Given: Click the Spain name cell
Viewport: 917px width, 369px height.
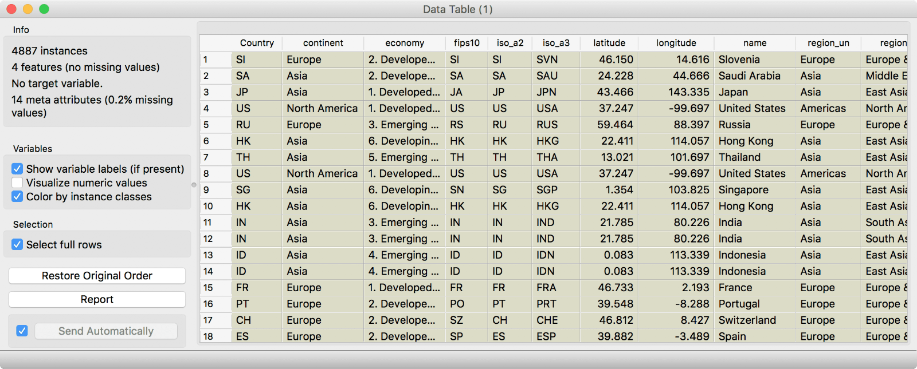Looking at the screenshot, I should pyautogui.click(x=755, y=336).
